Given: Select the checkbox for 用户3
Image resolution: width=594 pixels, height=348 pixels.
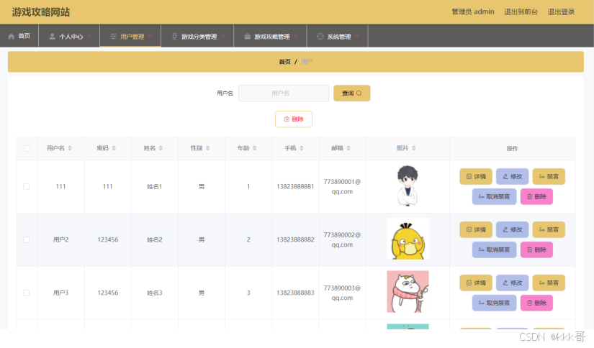Looking at the screenshot, I should [x=26, y=293].
